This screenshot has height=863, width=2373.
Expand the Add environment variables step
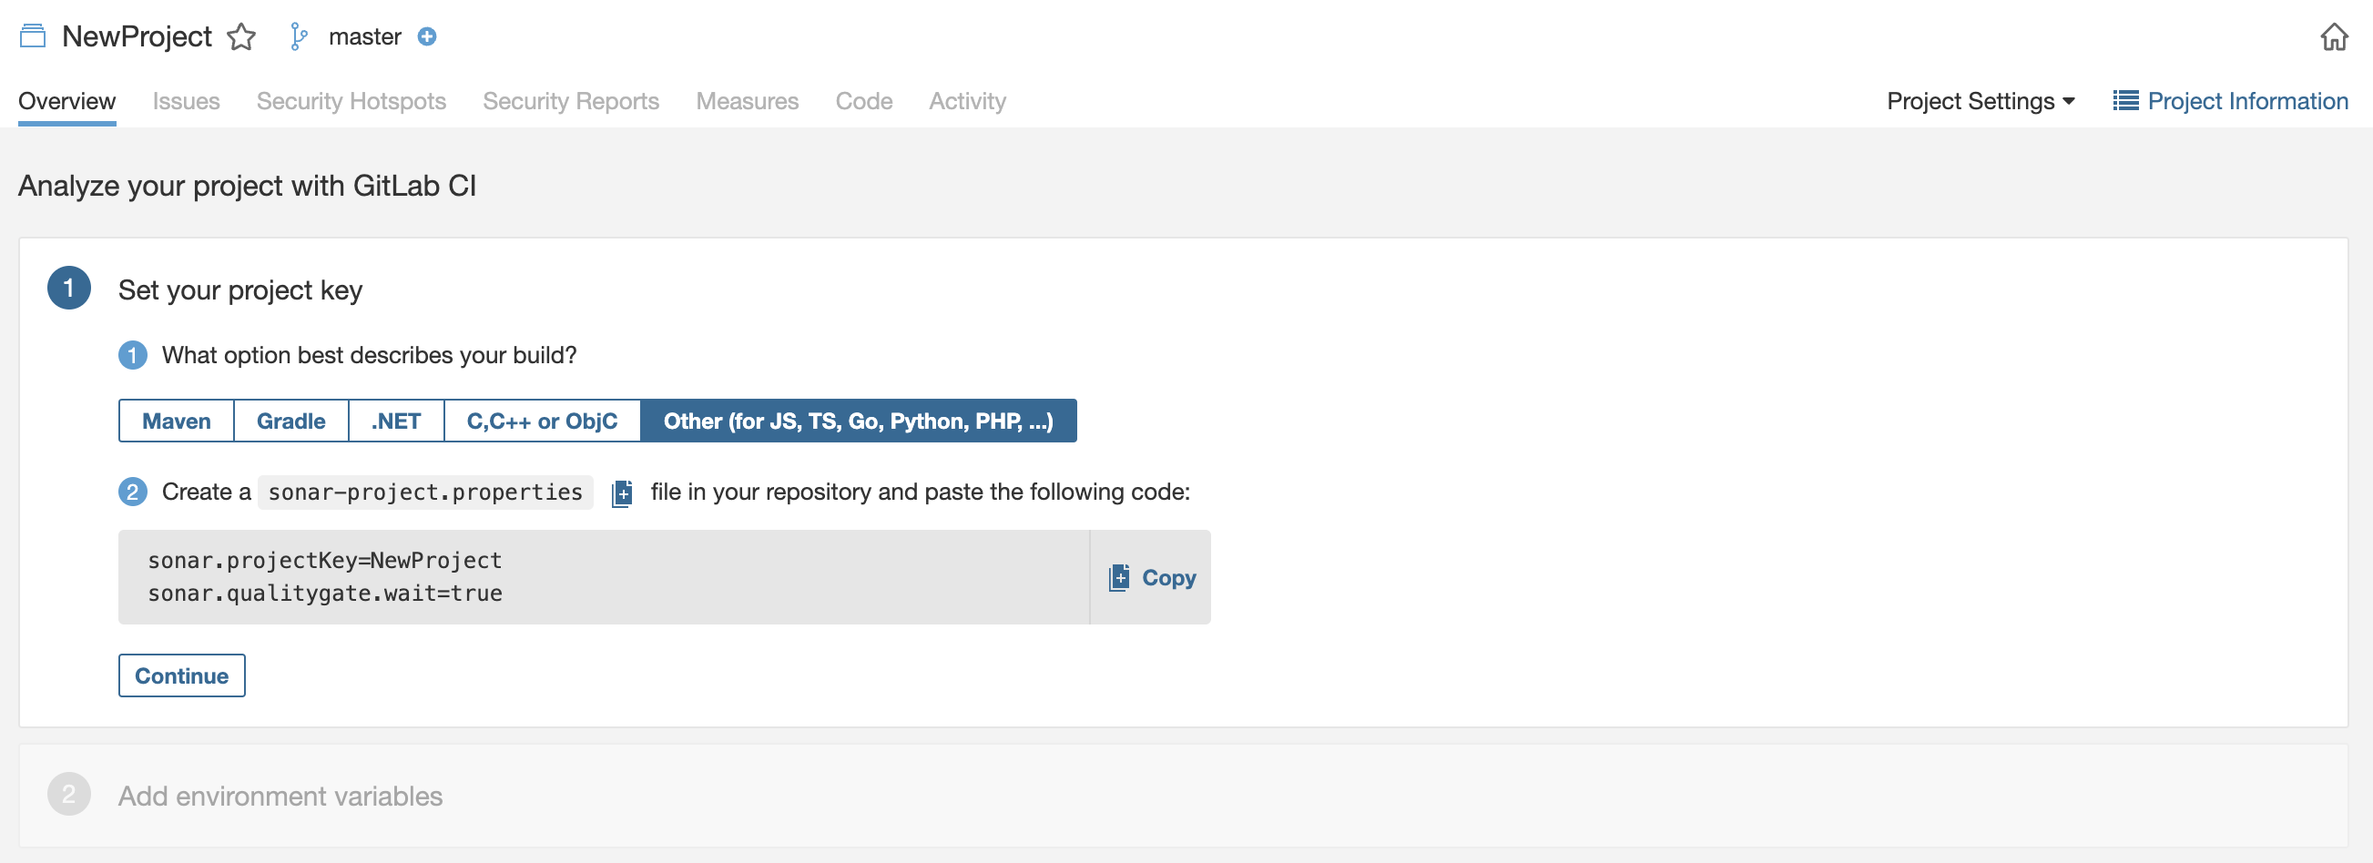(x=280, y=796)
